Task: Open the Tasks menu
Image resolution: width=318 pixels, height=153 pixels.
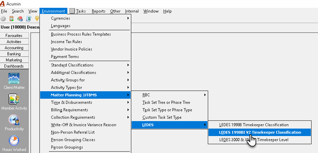Action: tap(81, 11)
